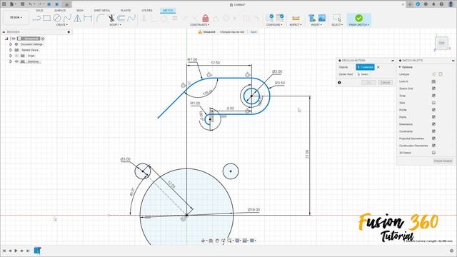457x257 pixels.
Task: Click the red Fix/Unfix lock constraint
Action: coord(206,19)
